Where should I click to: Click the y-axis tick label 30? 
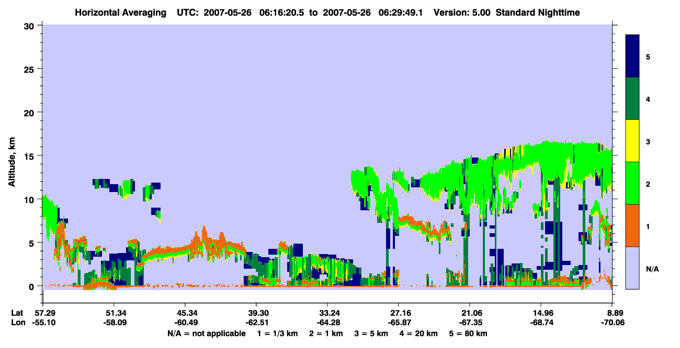pos(30,26)
